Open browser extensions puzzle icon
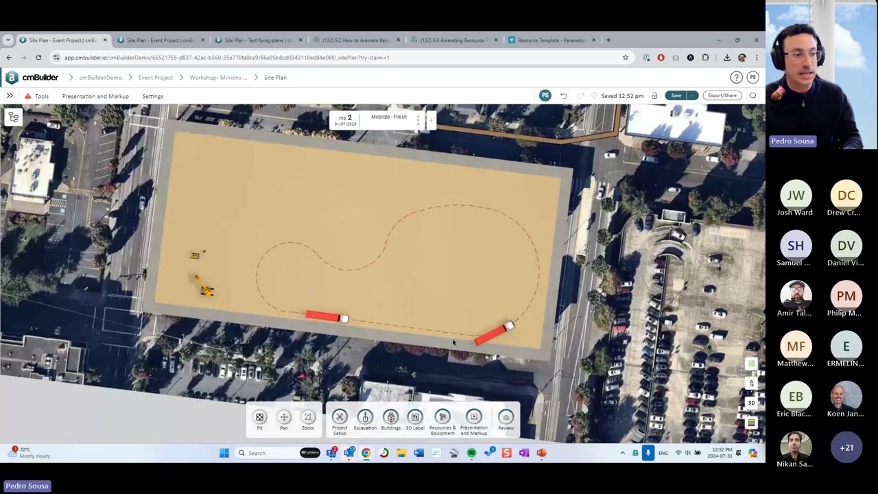 point(705,58)
